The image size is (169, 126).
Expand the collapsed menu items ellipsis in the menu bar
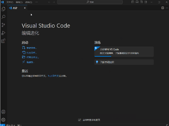36,2
